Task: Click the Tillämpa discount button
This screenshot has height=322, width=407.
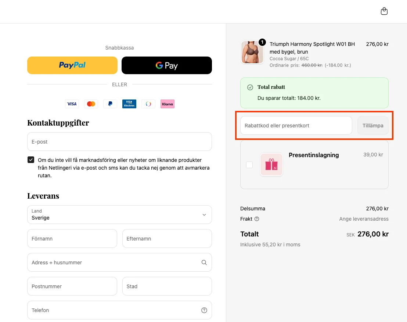Action: pos(373,126)
